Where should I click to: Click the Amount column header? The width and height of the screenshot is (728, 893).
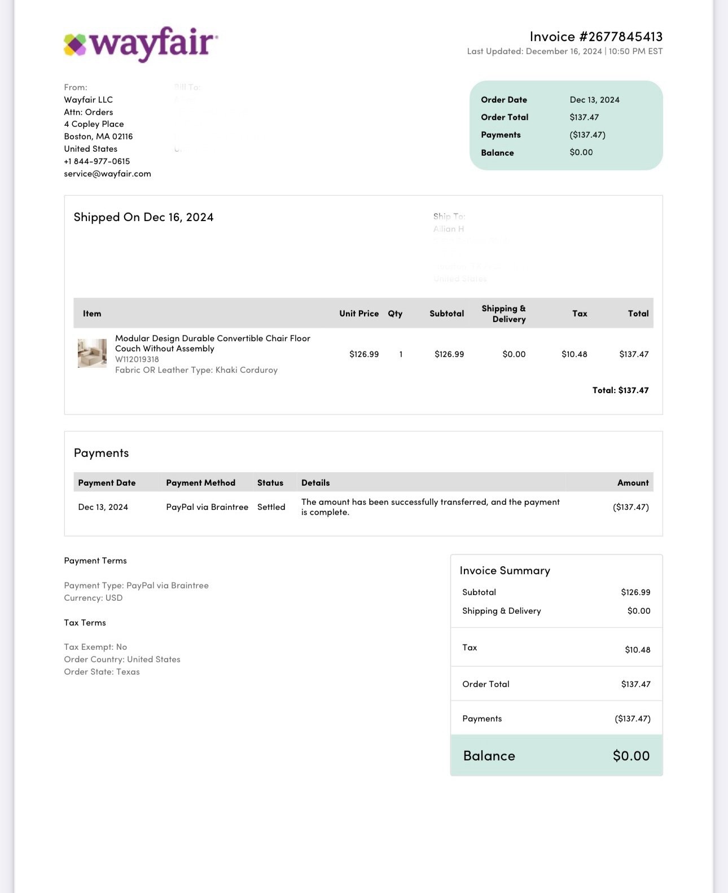tap(633, 483)
